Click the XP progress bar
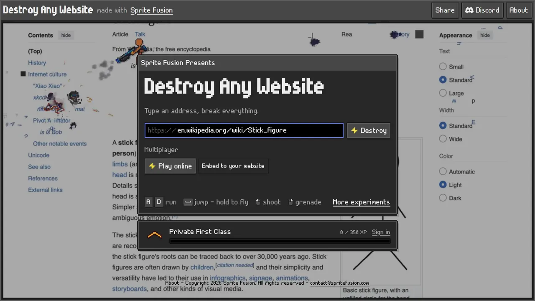This screenshot has width=535, height=301. pos(280,242)
